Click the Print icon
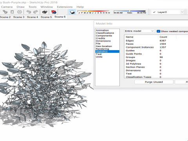This screenshot has width=188, height=141. click(45, 12)
